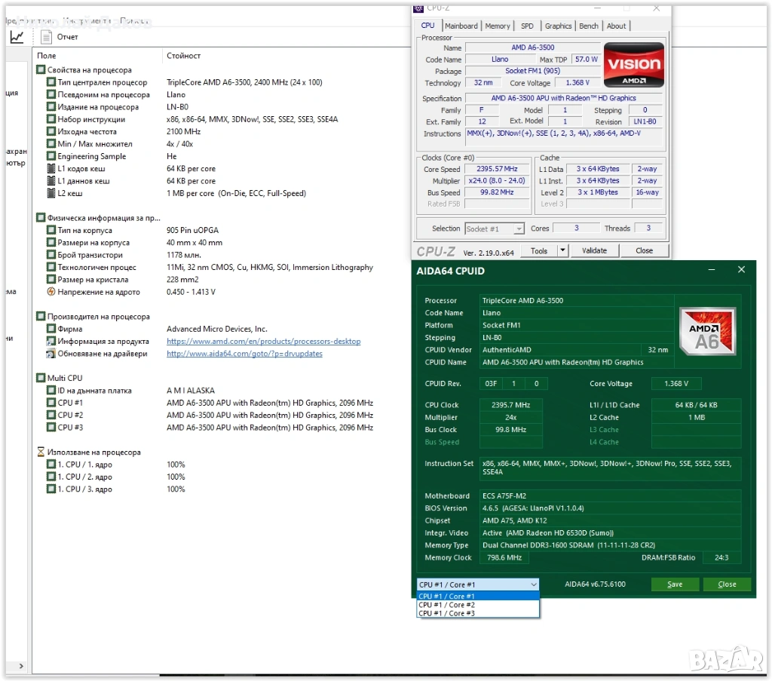This screenshot has height=681, width=772.
Task: Go to the Bench tab
Action: [x=588, y=26]
